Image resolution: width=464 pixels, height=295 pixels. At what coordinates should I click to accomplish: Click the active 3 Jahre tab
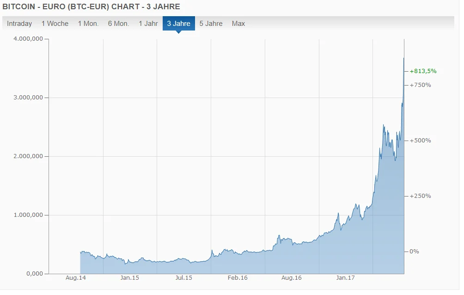click(179, 24)
